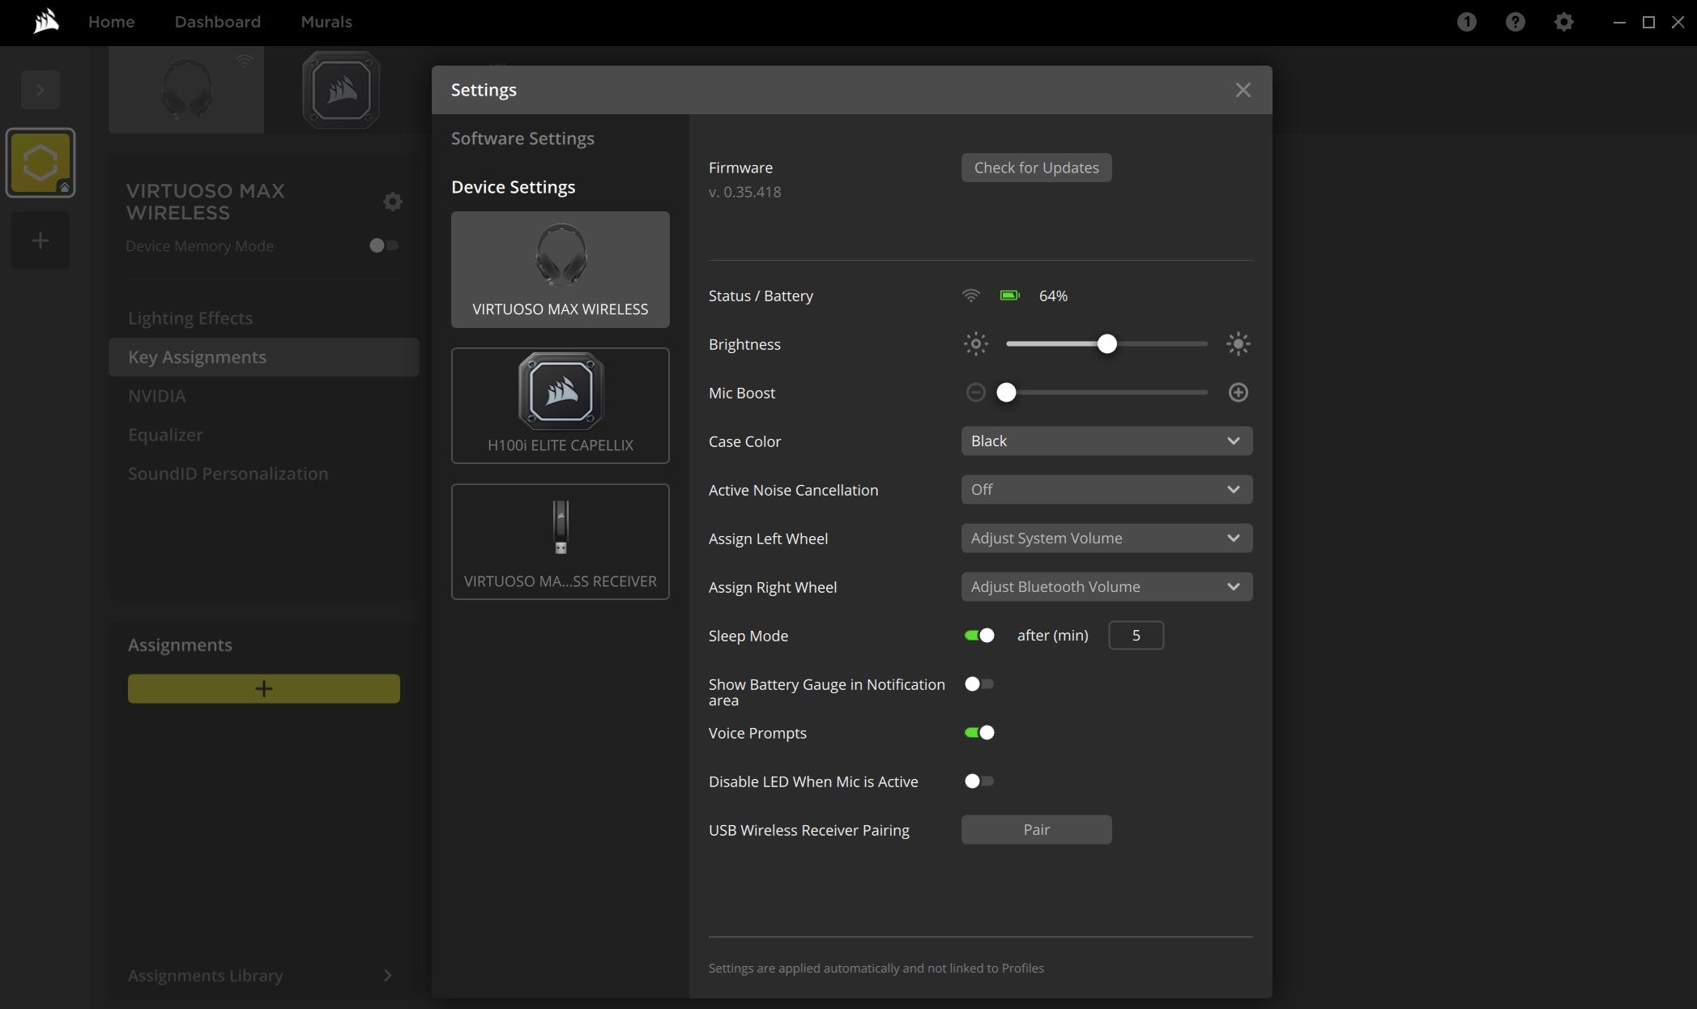Image resolution: width=1697 pixels, height=1009 pixels.
Task: Click the Mic Boost minus icon
Action: pos(975,393)
